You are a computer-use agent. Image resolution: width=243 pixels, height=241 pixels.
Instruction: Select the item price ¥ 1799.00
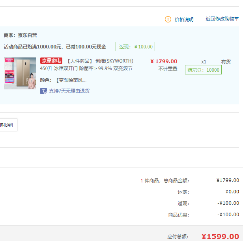(x=164, y=61)
